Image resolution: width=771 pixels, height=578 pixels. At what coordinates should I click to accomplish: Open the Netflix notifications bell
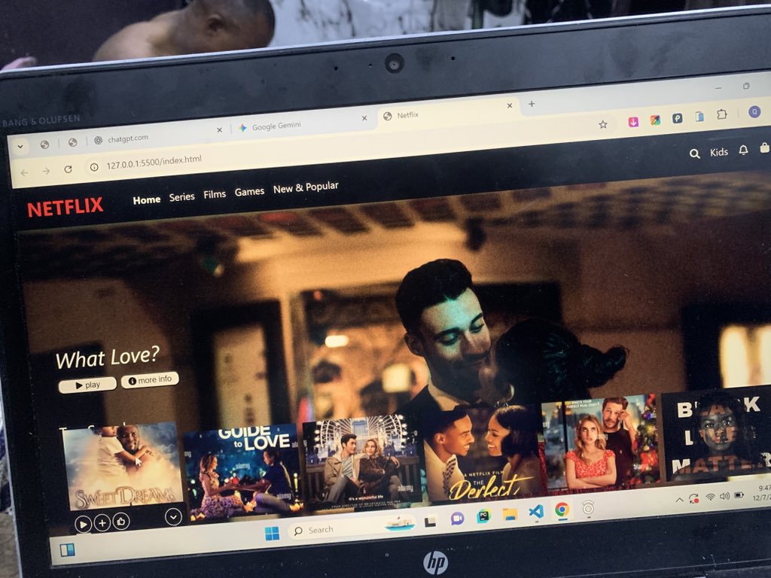pyautogui.click(x=743, y=150)
